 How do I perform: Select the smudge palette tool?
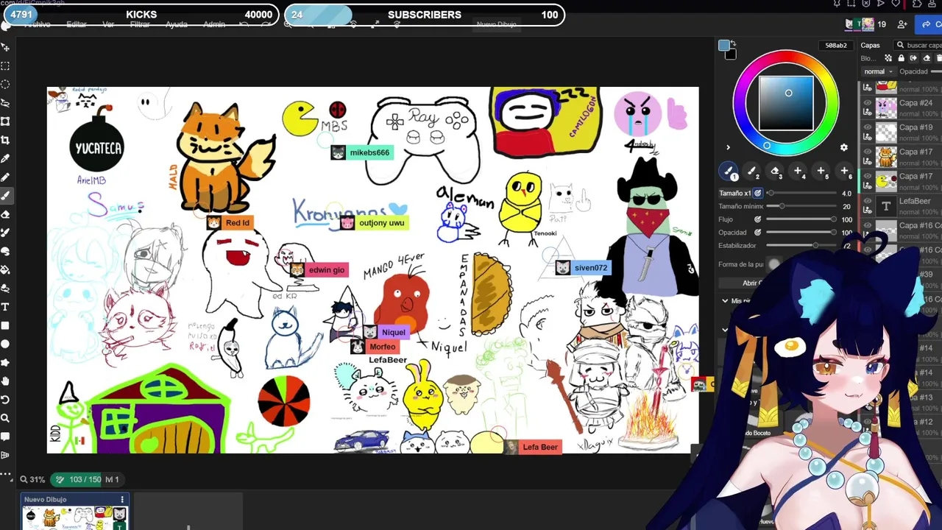[5, 251]
